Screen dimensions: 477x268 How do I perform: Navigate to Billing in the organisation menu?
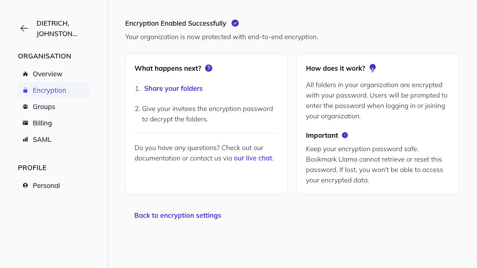click(x=42, y=123)
